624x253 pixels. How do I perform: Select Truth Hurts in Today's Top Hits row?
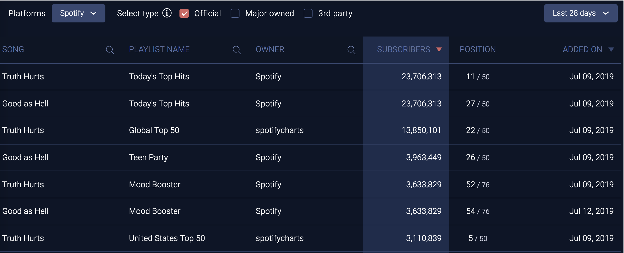pos(23,76)
